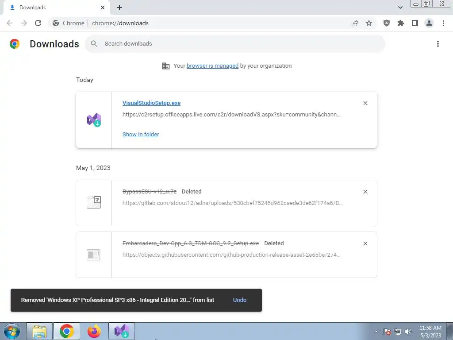Image resolution: width=453 pixels, height=340 pixels.
Task: Go back using the browser back arrow
Action: (x=10, y=23)
